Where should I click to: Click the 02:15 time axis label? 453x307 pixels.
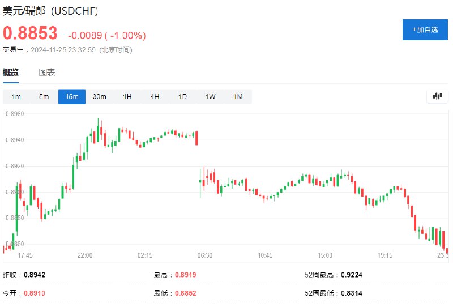[145, 255]
